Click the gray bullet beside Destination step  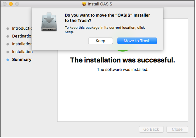pos(8,36)
